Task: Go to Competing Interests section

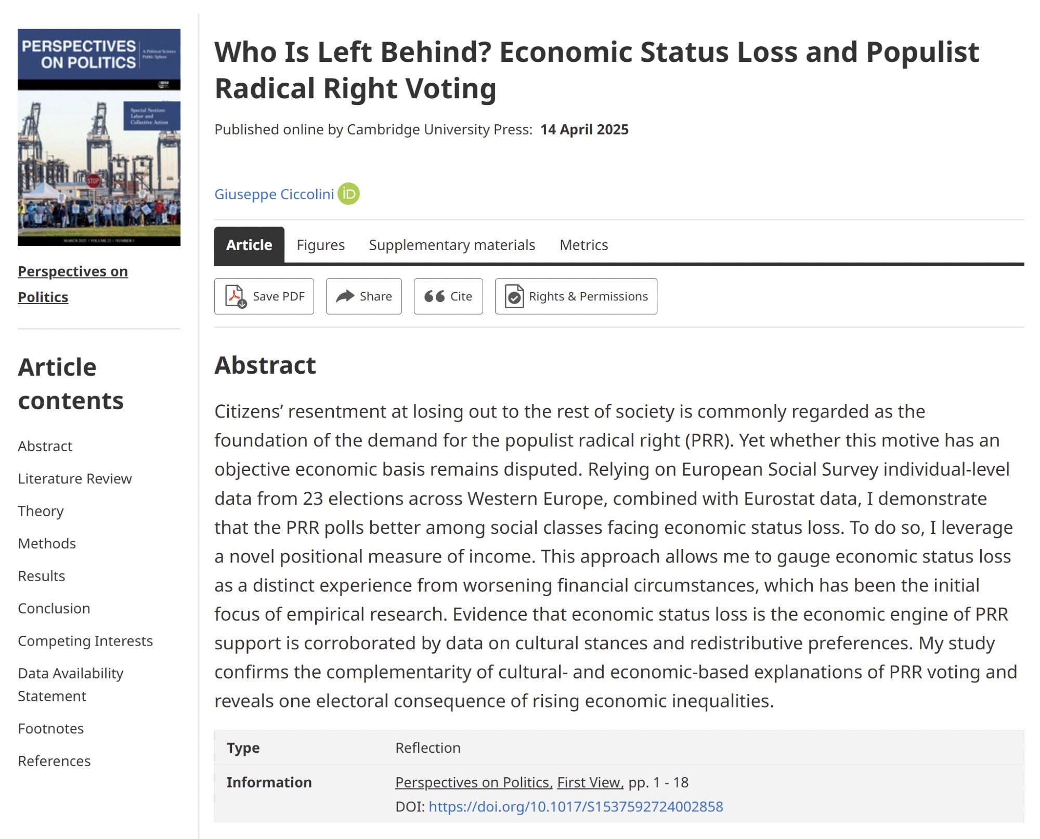Action: point(85,641)
